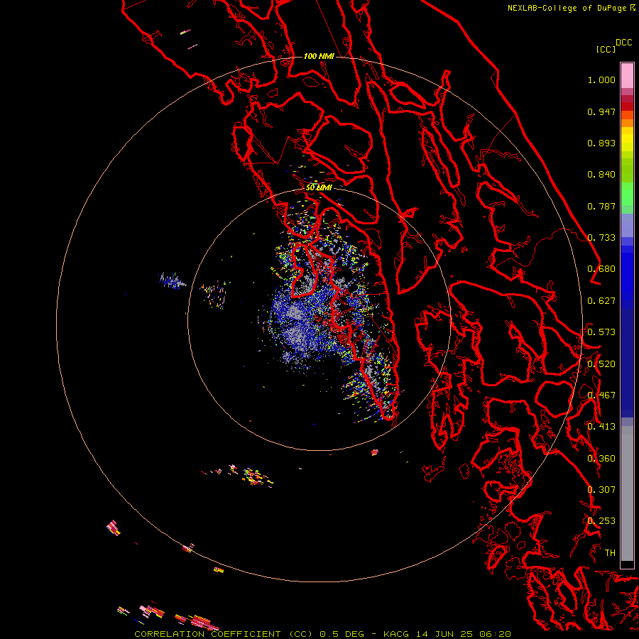Click the "0.893" scale value

pos(601,143)
